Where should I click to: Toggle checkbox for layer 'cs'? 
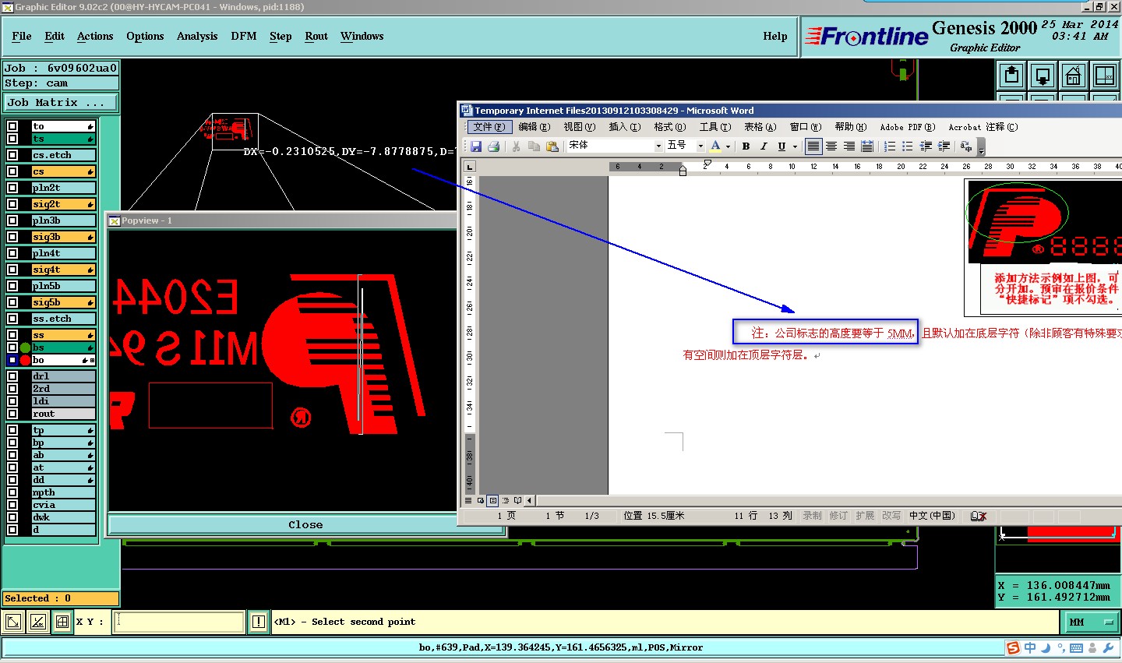(x=12, y=171)
